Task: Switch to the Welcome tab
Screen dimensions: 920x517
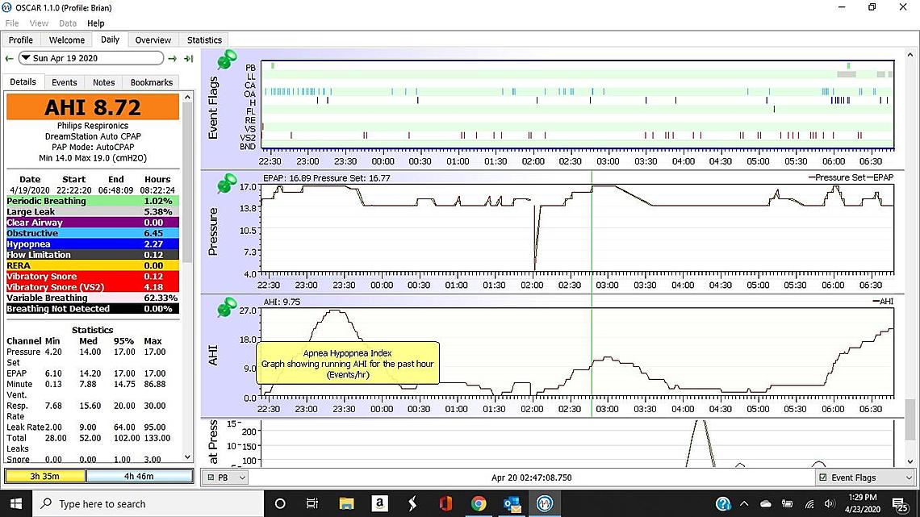Action: [66, 40]
